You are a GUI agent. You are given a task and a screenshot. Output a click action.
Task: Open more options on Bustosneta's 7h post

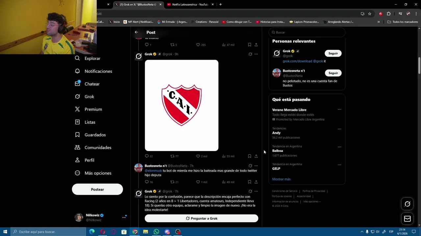pos(256,166)
